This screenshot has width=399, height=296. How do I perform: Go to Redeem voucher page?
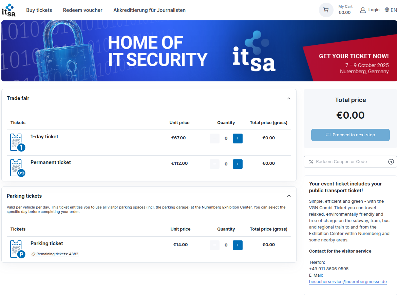pos(82,10)
